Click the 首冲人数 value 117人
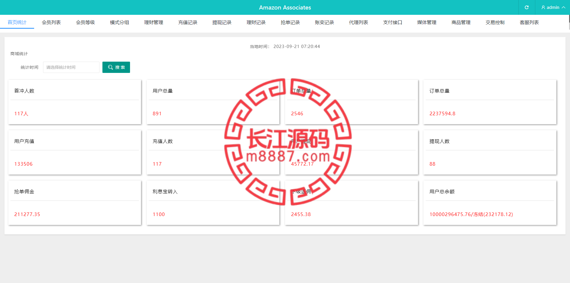The height and width of the screenshot is (283, 570). (x=21, y=113)
